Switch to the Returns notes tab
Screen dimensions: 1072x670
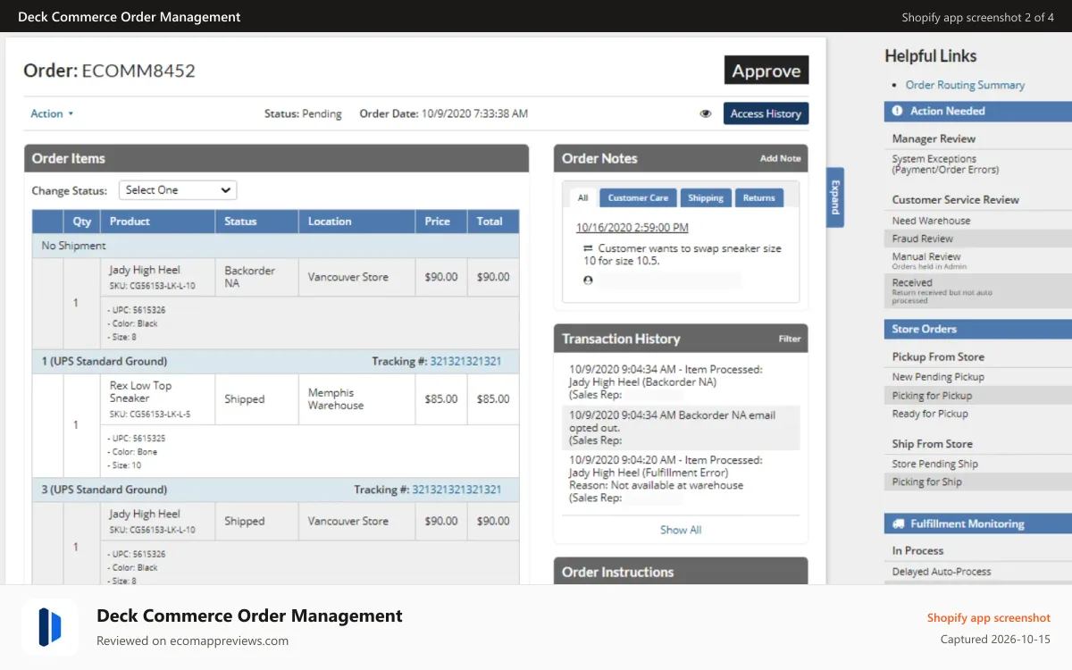(759, 197)
